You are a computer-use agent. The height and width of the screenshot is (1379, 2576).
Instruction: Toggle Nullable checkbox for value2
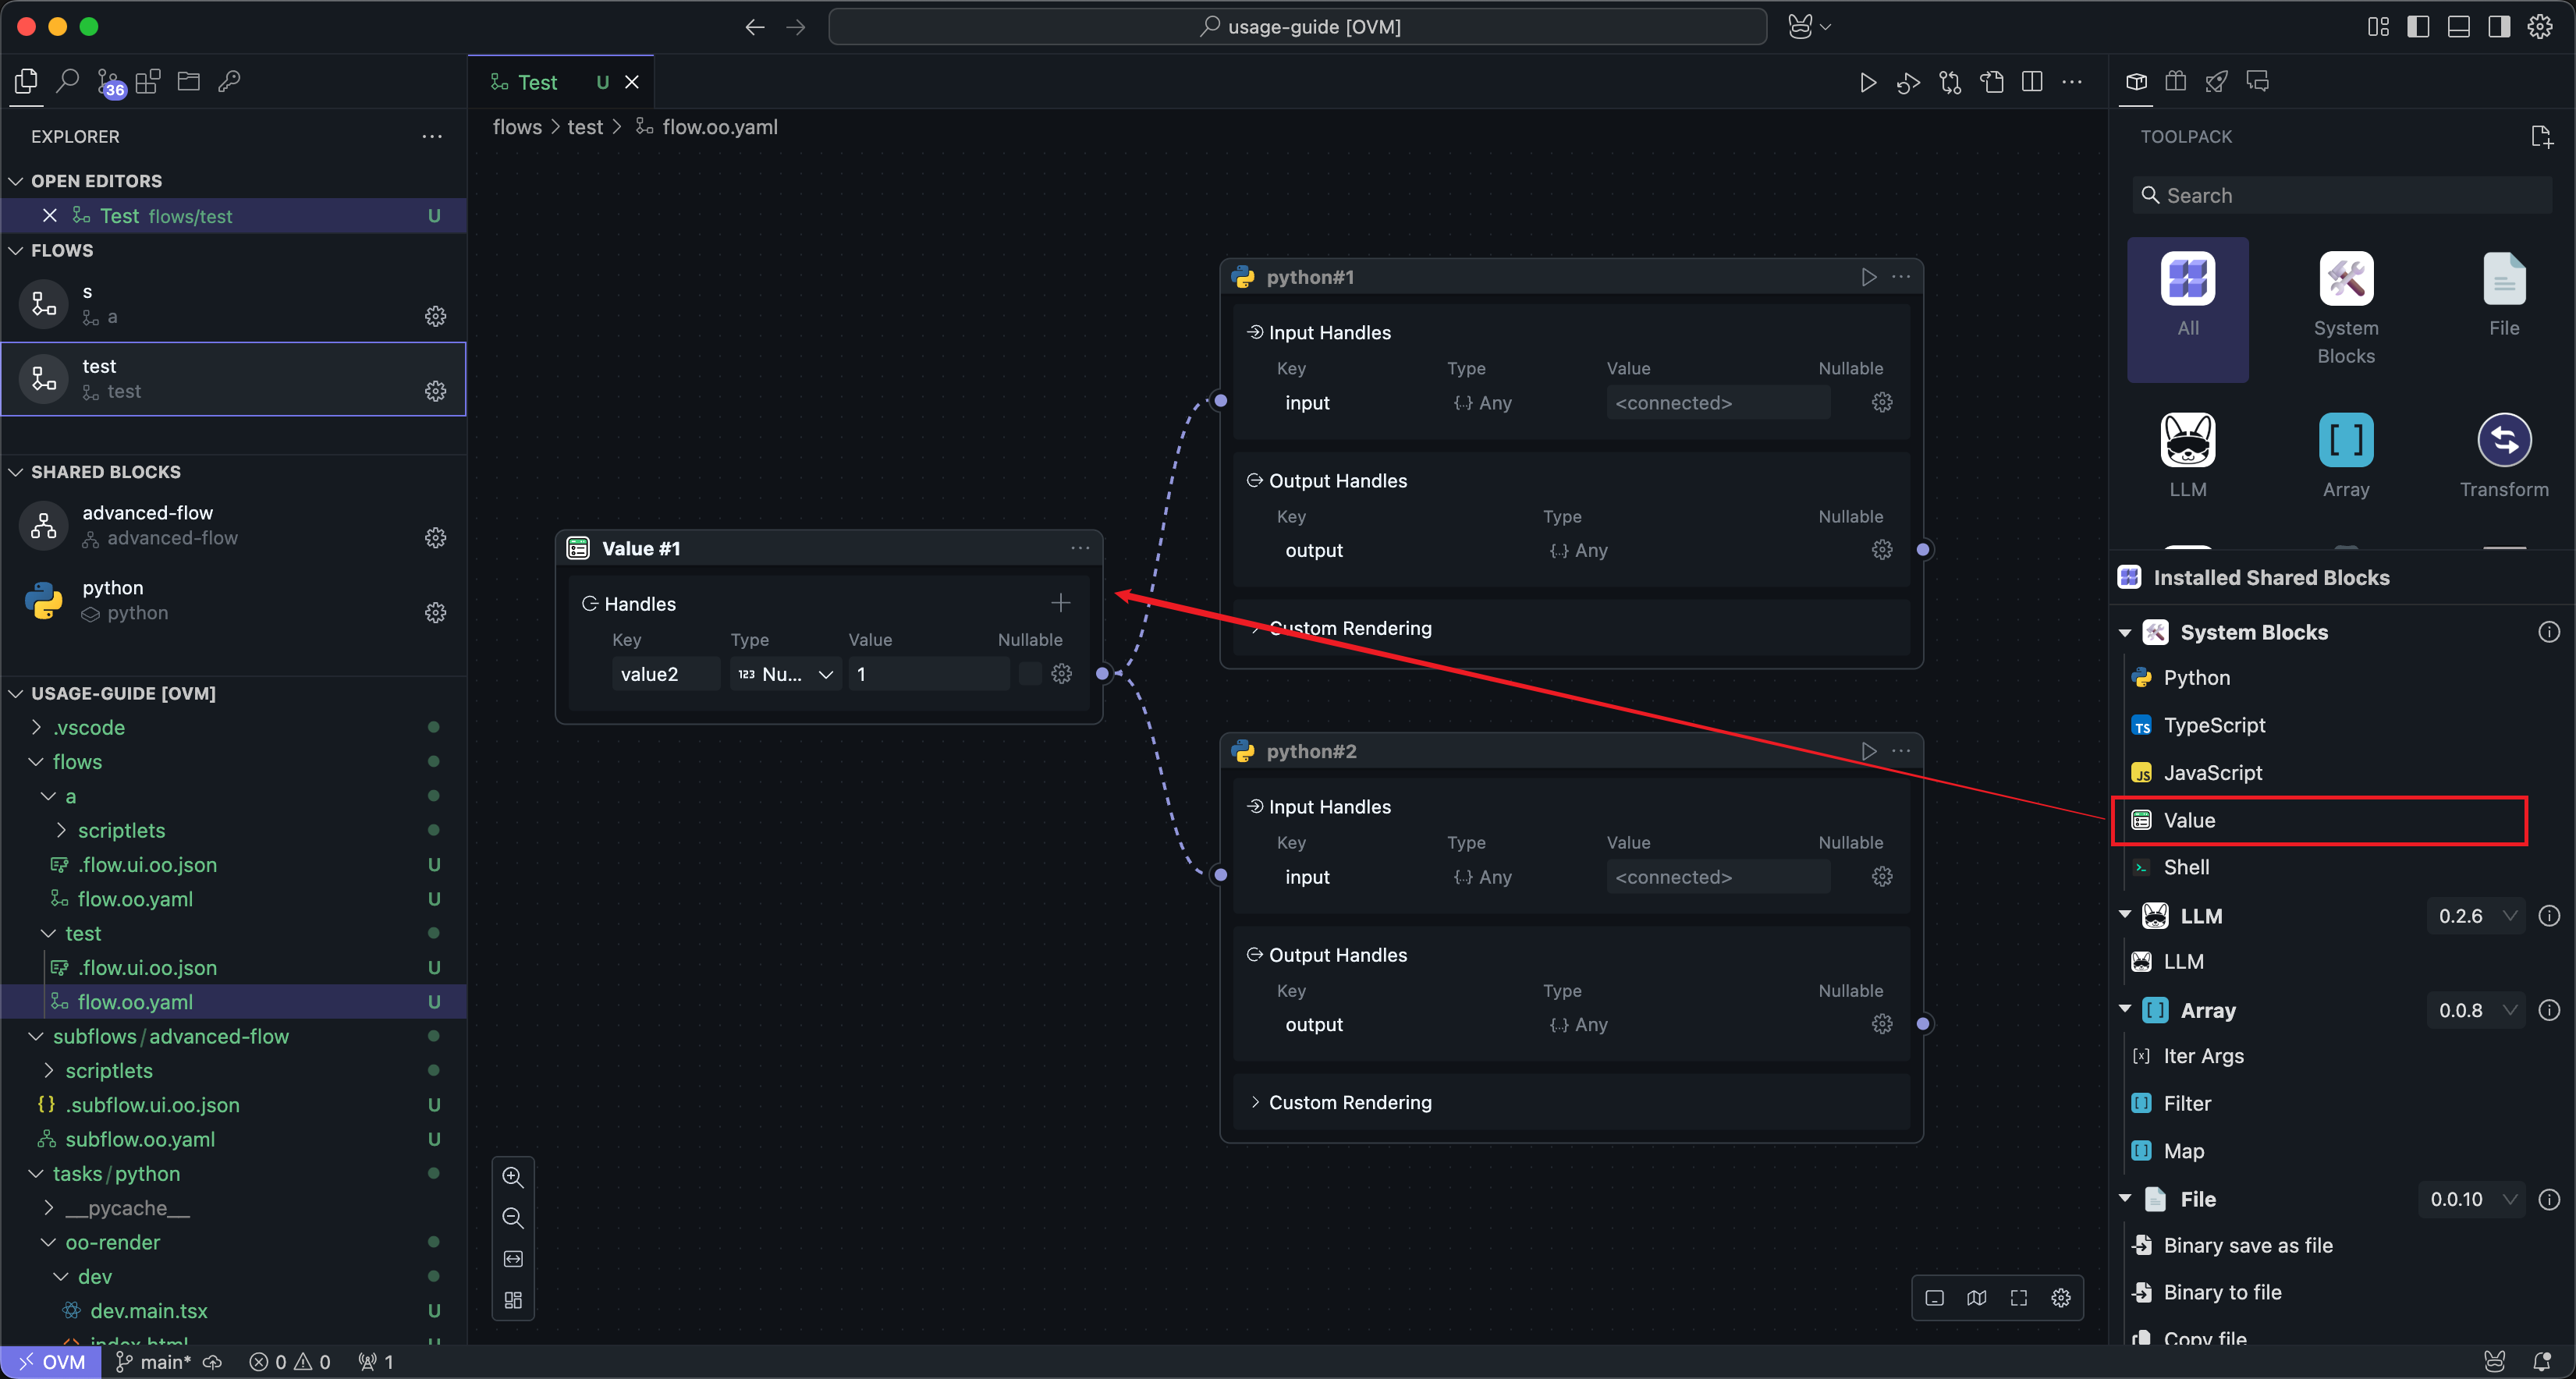[x=1029, y=674]
